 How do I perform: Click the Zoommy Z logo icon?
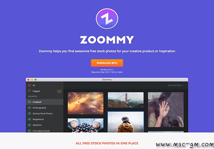107,18
